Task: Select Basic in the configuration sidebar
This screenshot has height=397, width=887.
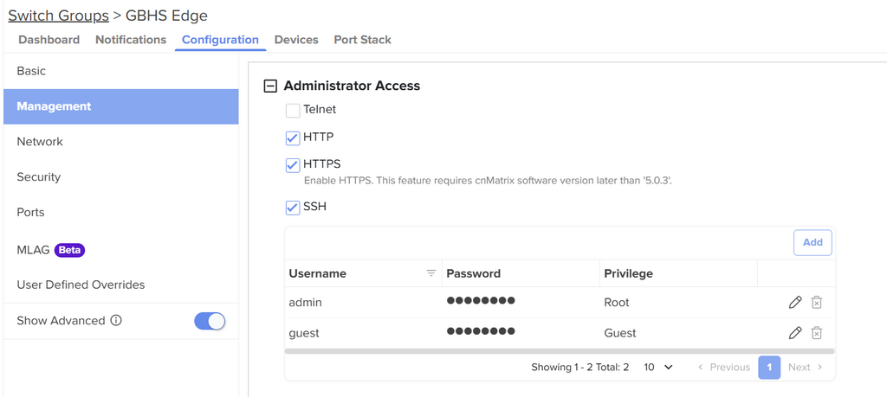Action: tap(121, 71)
